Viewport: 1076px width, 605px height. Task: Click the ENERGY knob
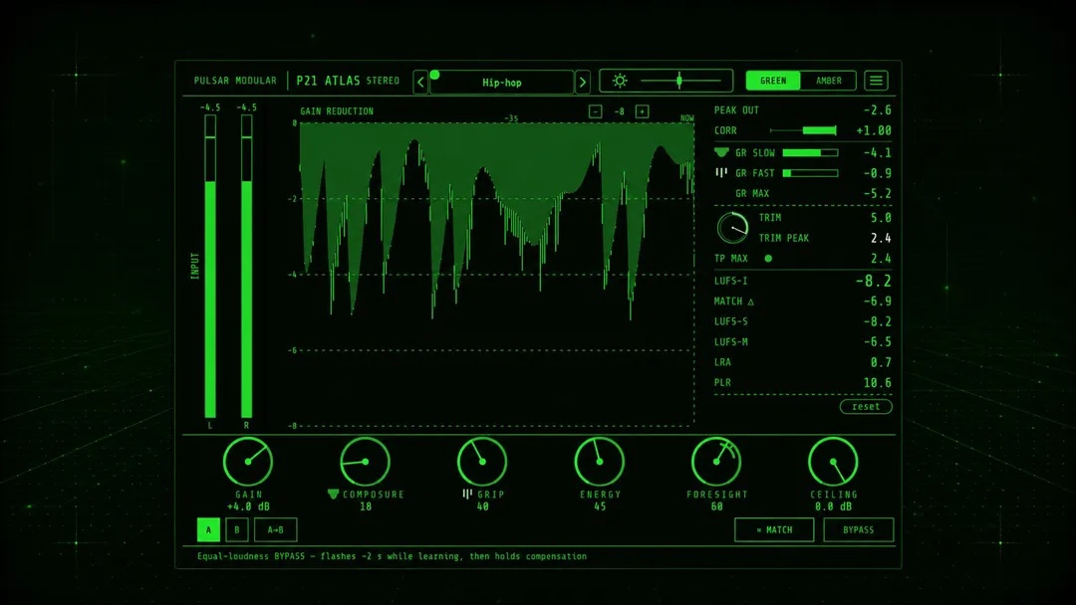(x=599, y=462)
